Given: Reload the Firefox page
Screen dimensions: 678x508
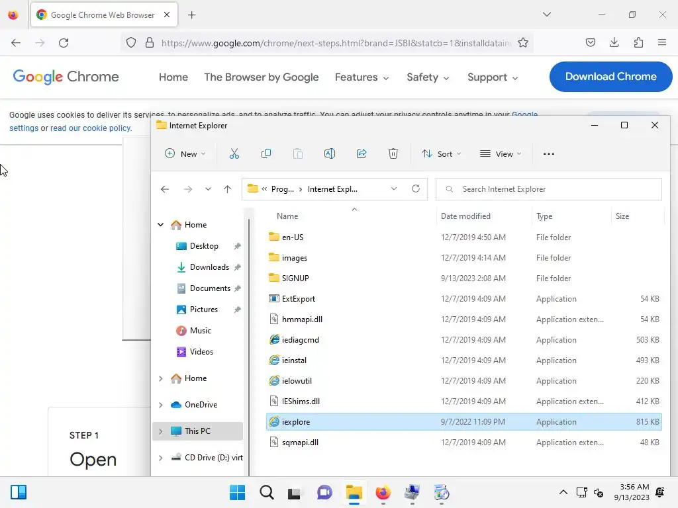Looking at the screenshot, I should [64, 43].
